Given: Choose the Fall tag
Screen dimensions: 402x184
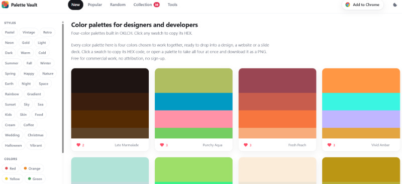Looking at the screenshot, I should (x=29, y=63).
